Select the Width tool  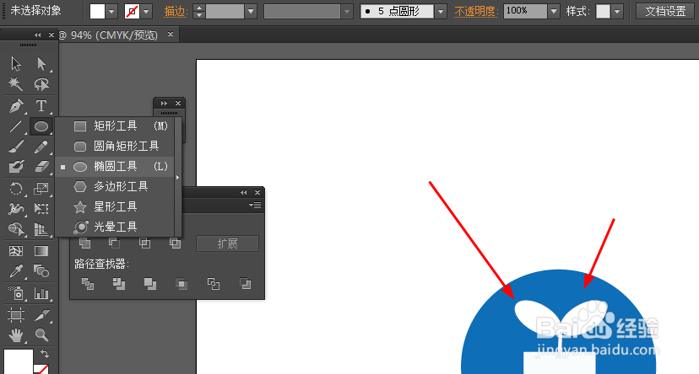pos(16,209)
